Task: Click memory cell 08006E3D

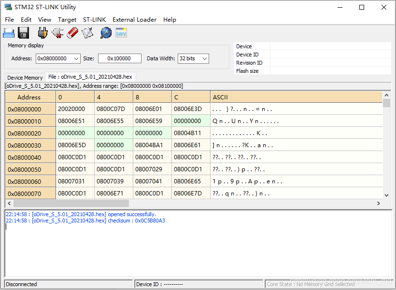Action: point(191,109)
